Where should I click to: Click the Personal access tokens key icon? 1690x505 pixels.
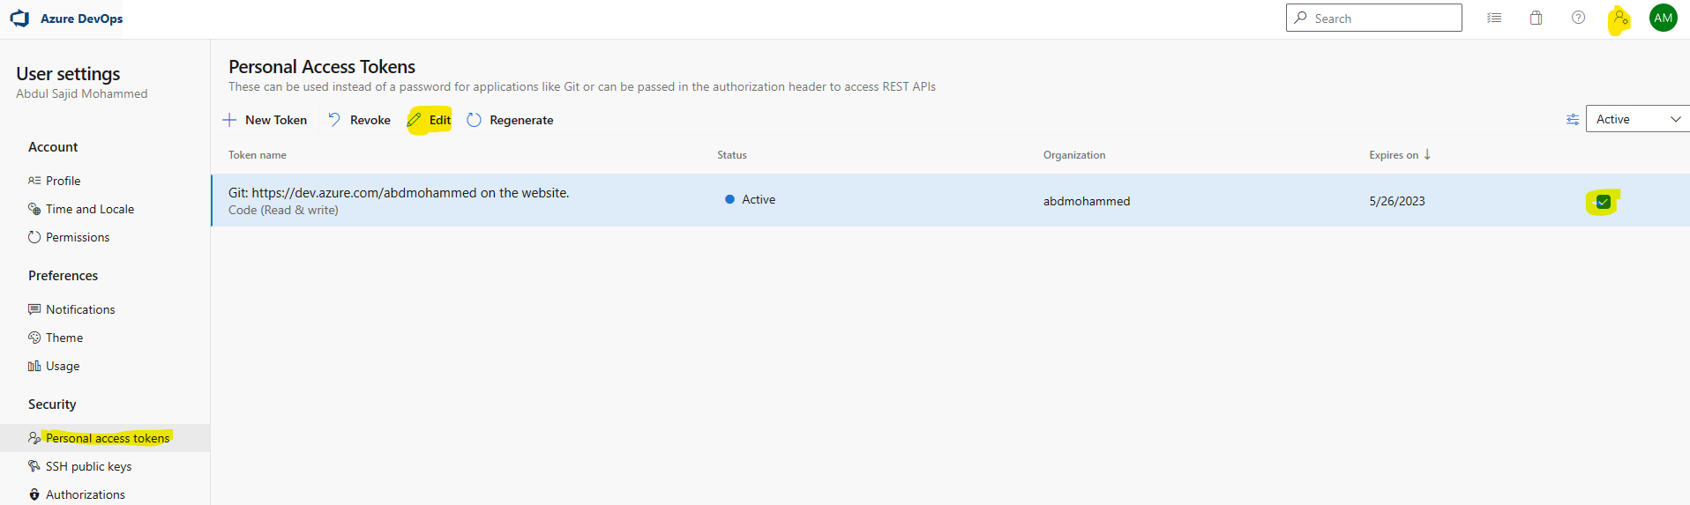(34, 438)
